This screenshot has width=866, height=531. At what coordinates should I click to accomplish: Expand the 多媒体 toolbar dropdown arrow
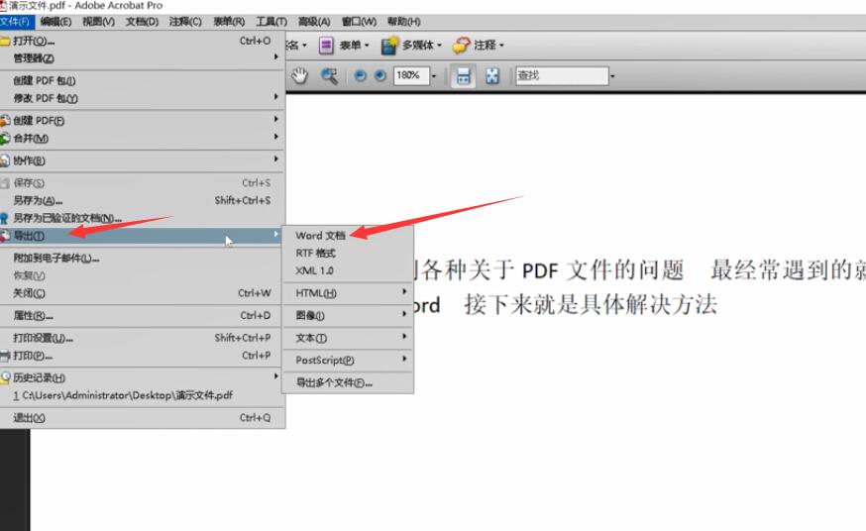(440, 46)
